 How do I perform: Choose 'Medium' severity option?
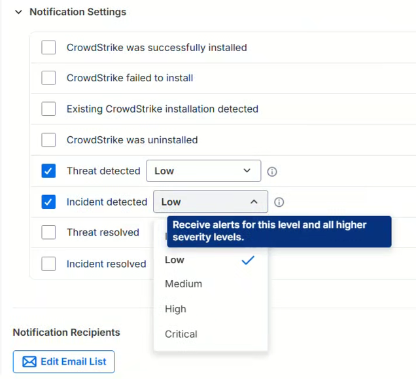(x=211, y=284)
